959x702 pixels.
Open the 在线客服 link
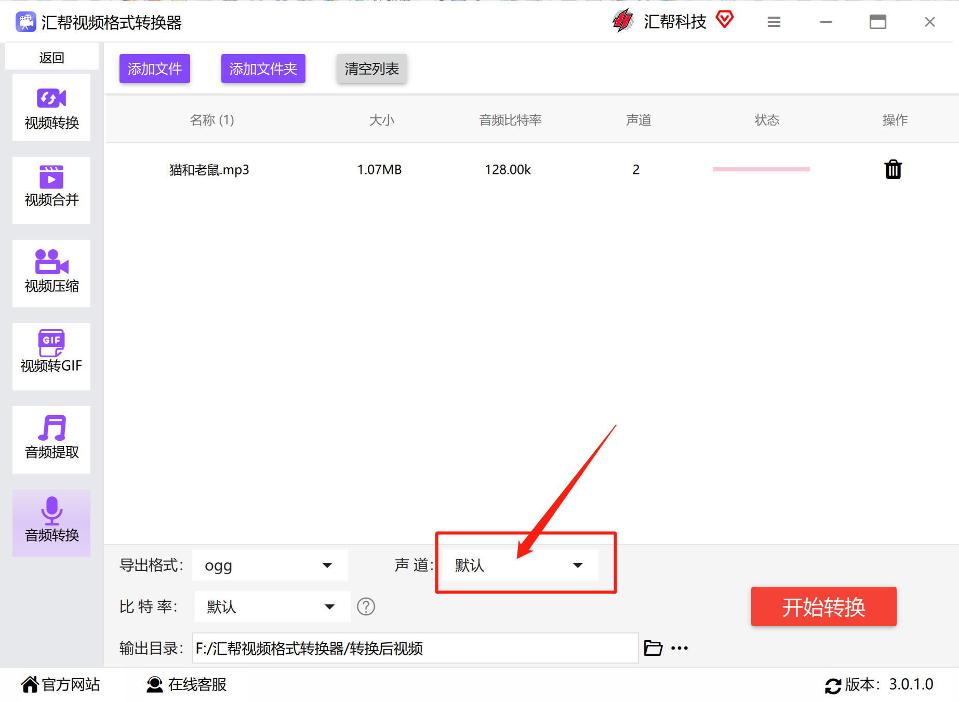point(197,684)
